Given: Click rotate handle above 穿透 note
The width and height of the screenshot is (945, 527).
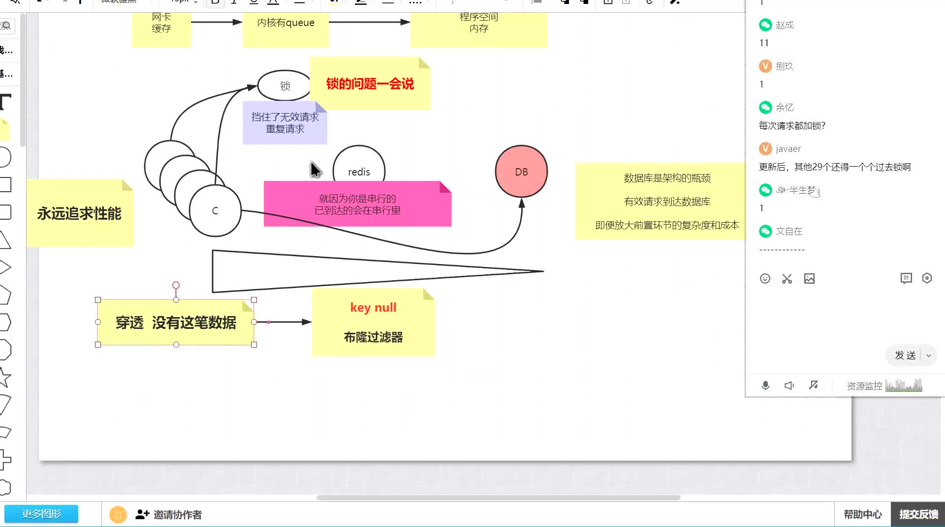Looking at the screenshot, I should 176,285.
